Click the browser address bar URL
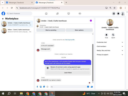 [x=40, y=8]
